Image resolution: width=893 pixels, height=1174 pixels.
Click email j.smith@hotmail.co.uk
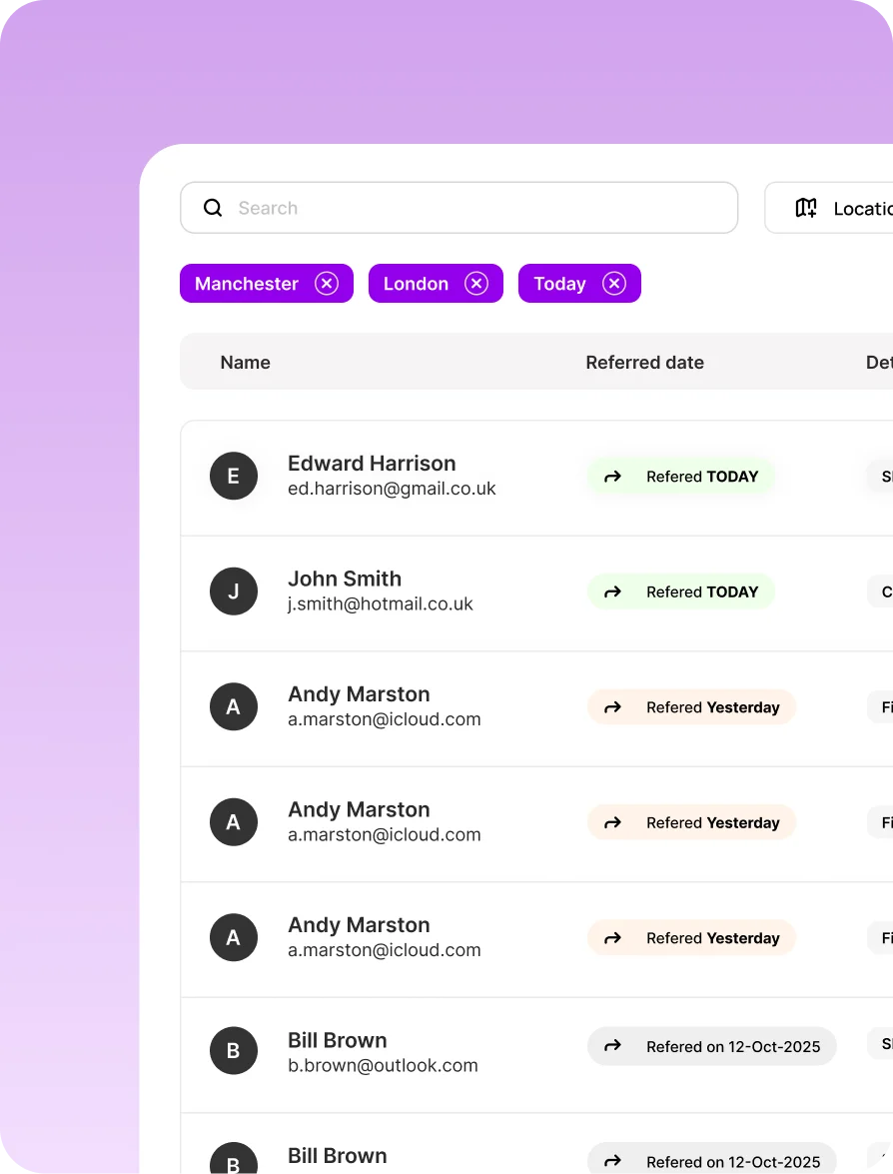(381, 604)
